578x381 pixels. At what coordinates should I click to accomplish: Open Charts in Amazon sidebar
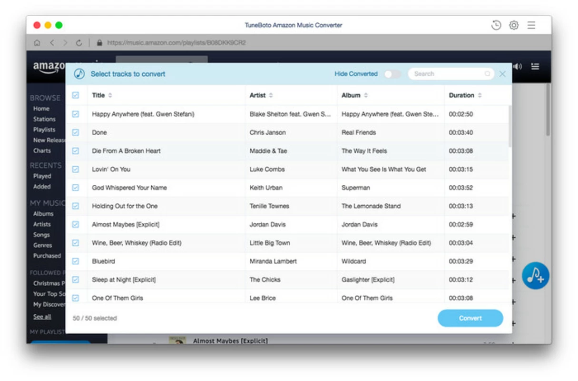42,150
